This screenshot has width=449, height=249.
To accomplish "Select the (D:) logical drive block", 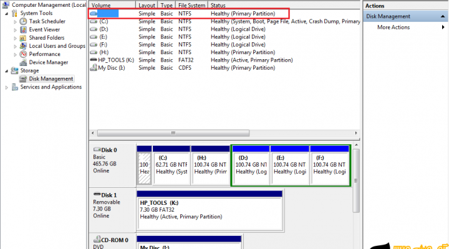I will (x=251, y=165).
